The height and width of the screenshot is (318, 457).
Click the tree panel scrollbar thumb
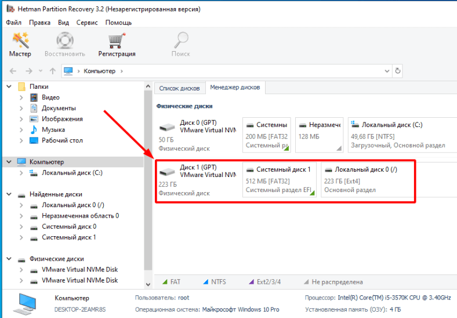point(148,180)
